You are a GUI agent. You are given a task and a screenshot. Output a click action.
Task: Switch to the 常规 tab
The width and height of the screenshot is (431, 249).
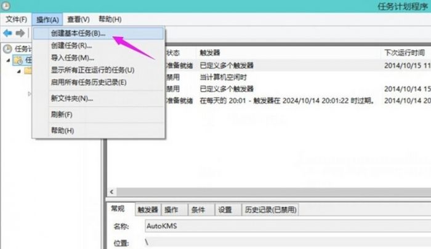118,209
